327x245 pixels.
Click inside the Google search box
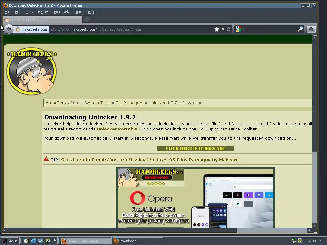[x=271, y=29]
